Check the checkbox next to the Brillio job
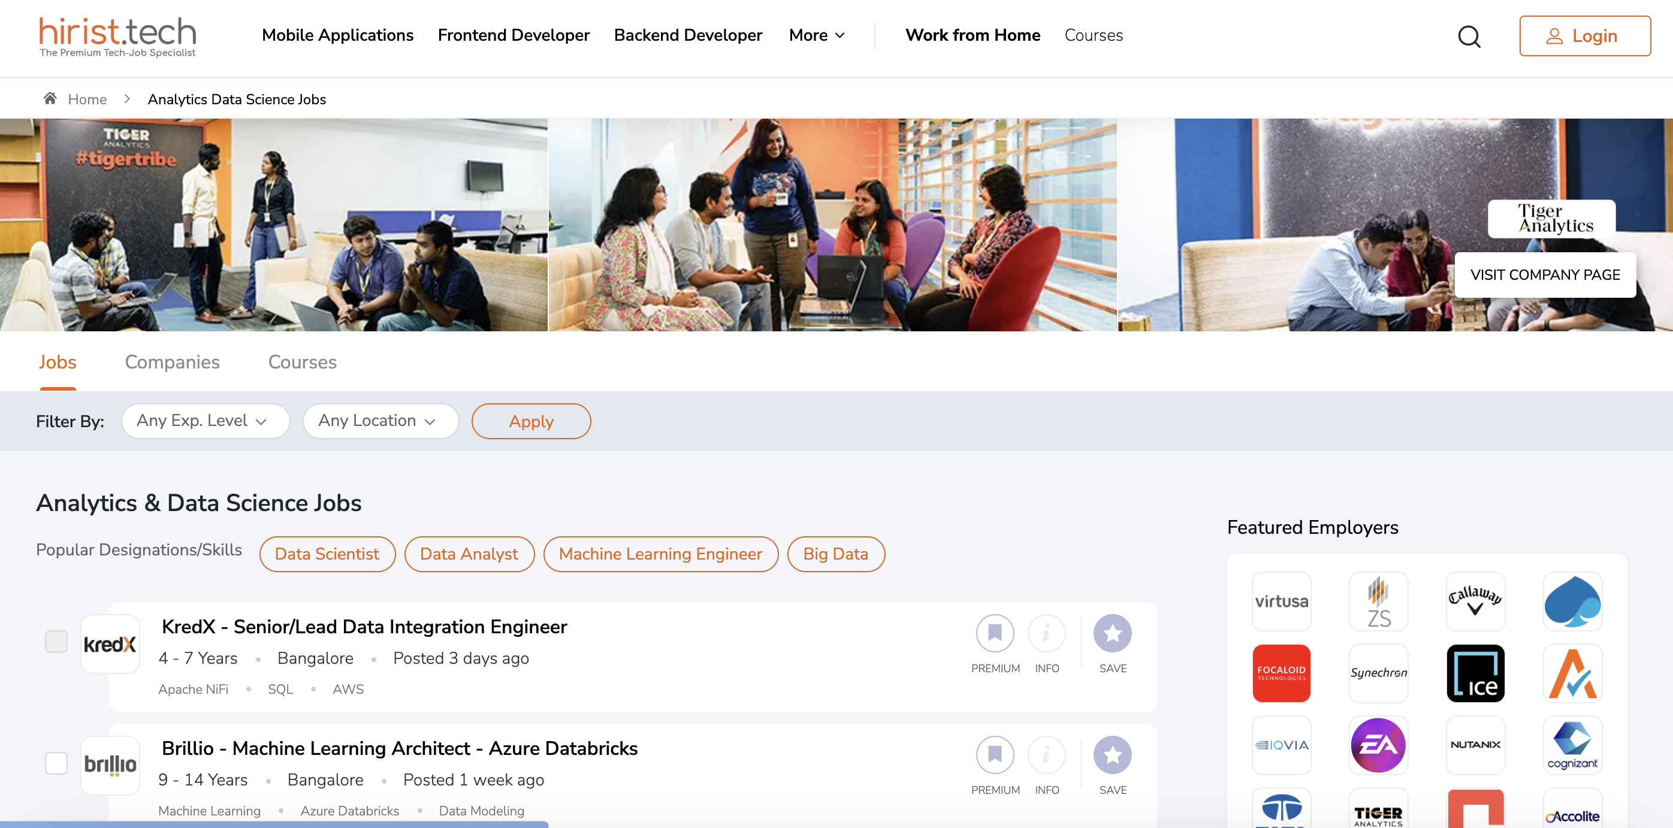Screen dimensions: 1673x828 tap(56, 763)
